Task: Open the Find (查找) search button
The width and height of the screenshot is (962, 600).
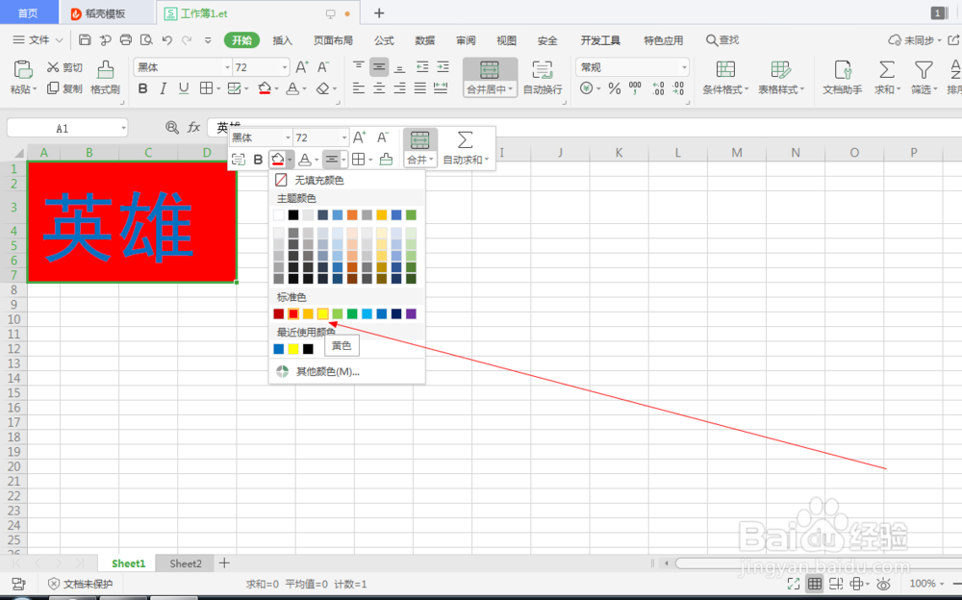Action: [722, 39]
